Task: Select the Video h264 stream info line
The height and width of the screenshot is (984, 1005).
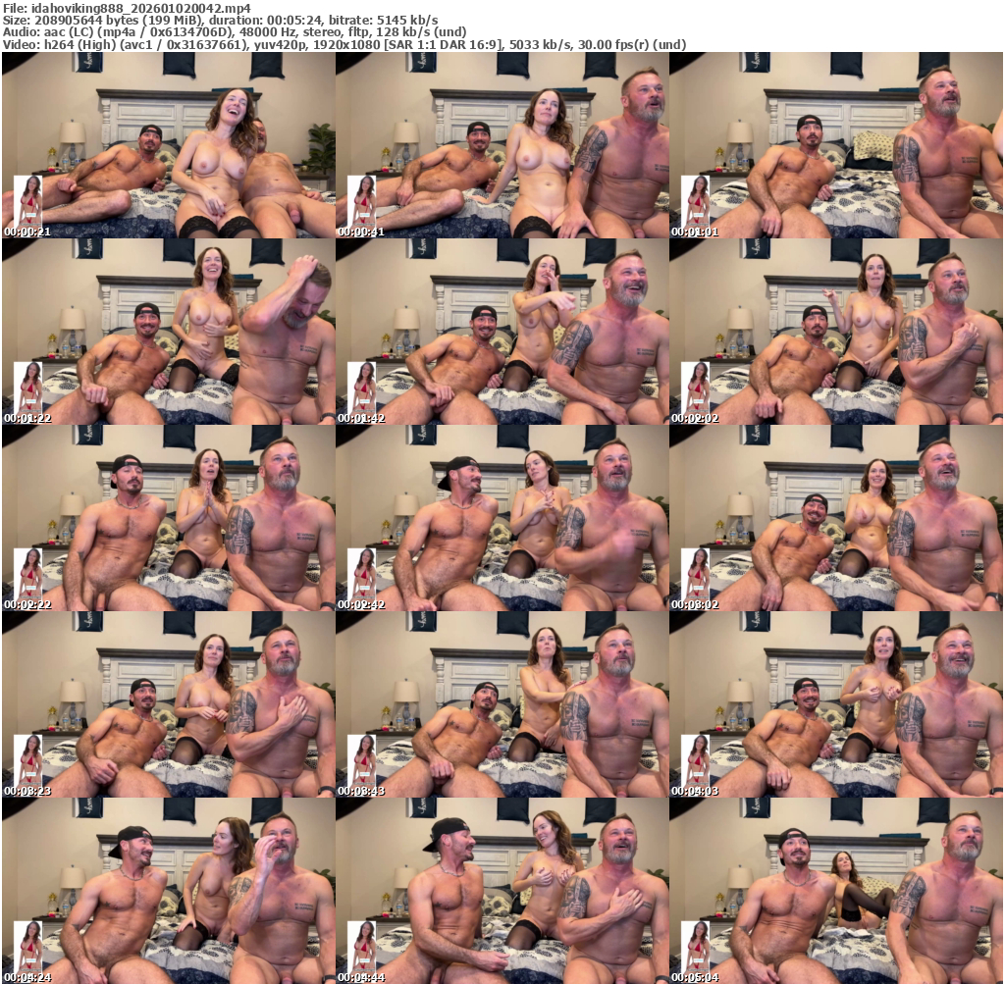Action: pyautogui.click(x=344, y=45)
